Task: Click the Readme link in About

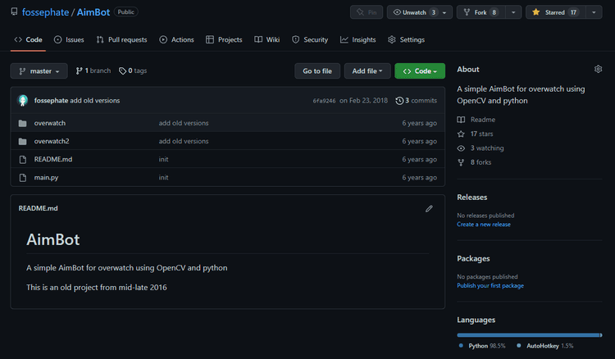Action: point(476,120)
